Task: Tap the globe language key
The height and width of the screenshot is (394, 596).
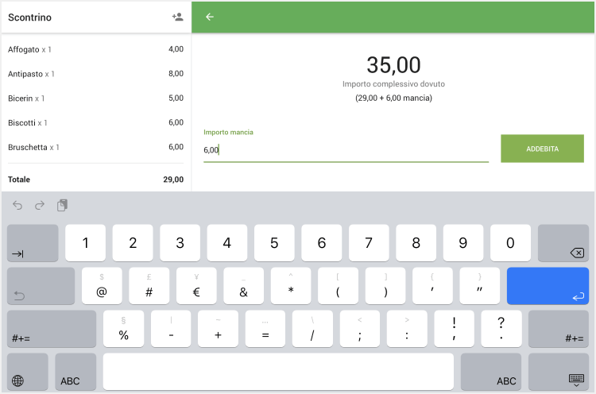Action: pyautogui.click(x=18, y=373)
